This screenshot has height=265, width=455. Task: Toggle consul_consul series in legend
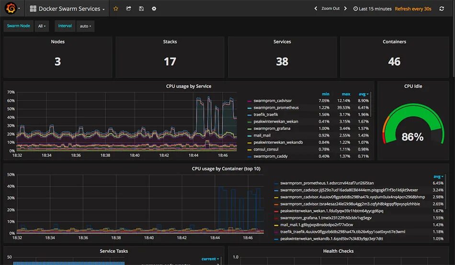[x=266, y=149]
